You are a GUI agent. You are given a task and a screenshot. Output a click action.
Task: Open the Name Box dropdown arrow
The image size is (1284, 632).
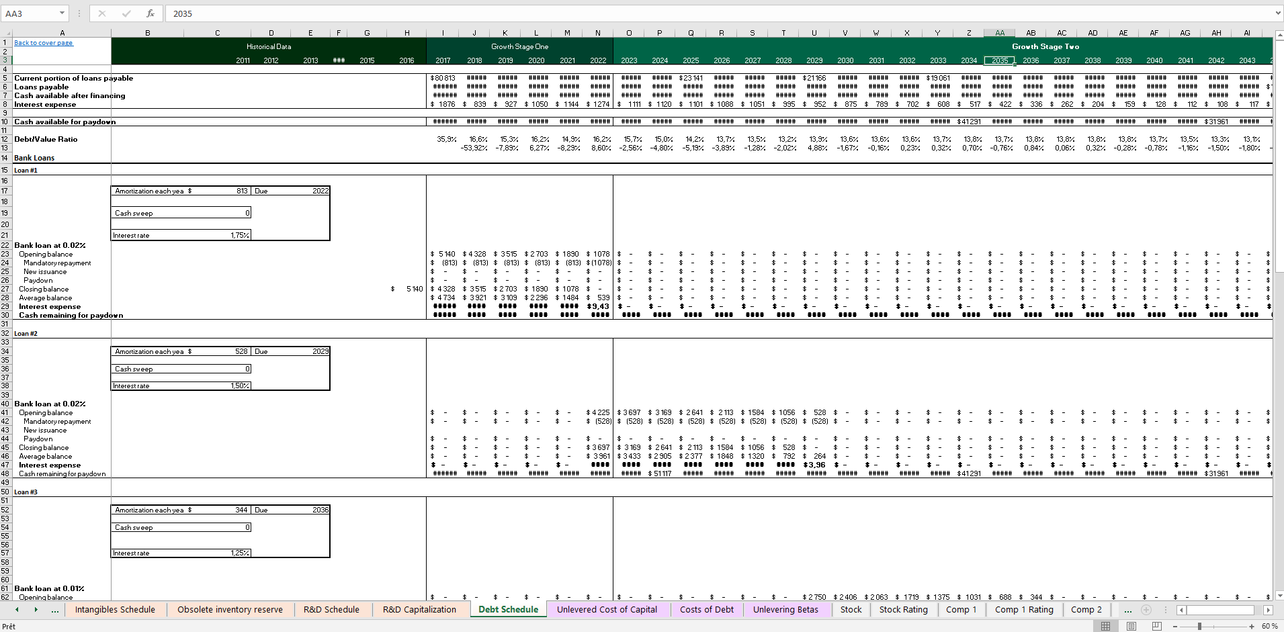click(x=62, y=13)
